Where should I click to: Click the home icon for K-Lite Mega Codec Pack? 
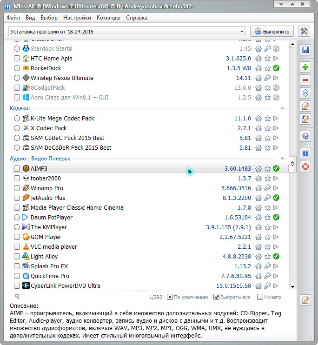tap(258, 119)
